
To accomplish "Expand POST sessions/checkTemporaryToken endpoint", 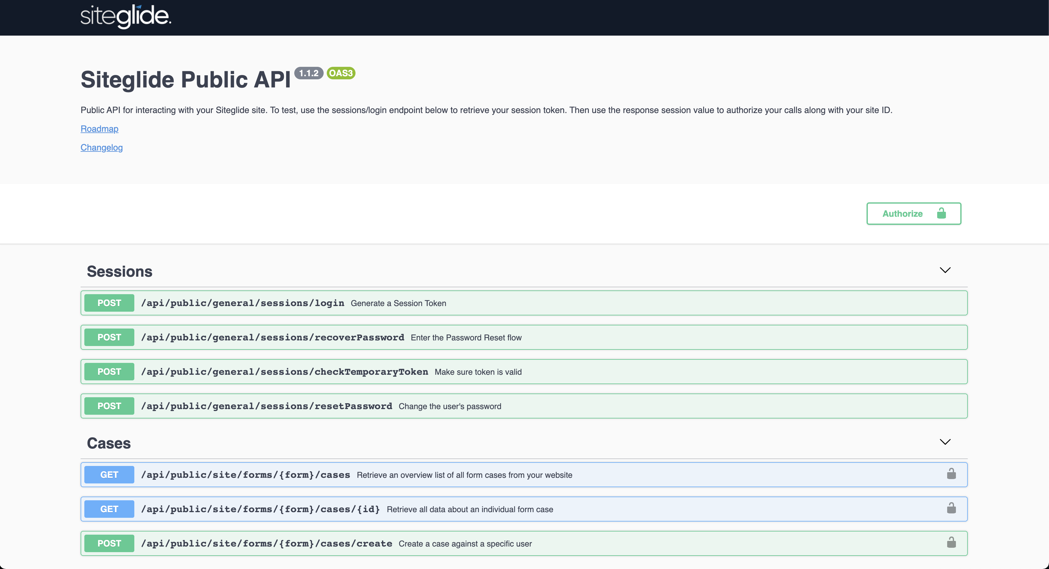I will pos(524,372).
